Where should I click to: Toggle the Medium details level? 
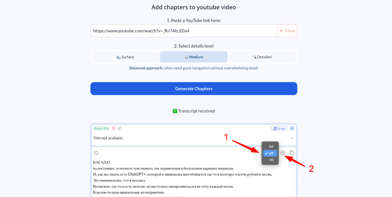click(194, 57)
